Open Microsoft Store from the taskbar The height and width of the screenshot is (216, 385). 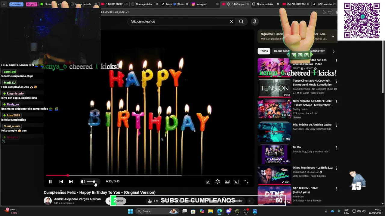tap(193, 211)
